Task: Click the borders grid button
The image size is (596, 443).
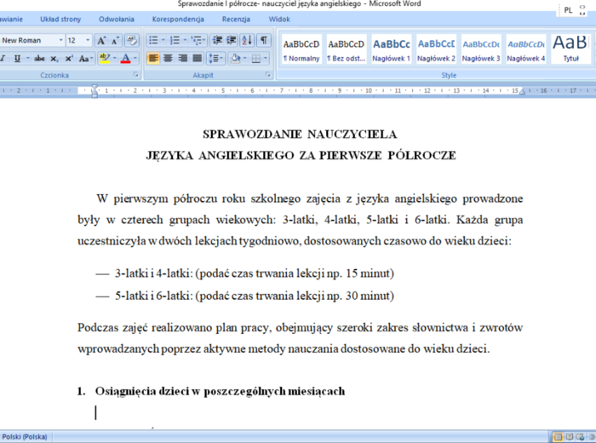Action: (255, 59)
